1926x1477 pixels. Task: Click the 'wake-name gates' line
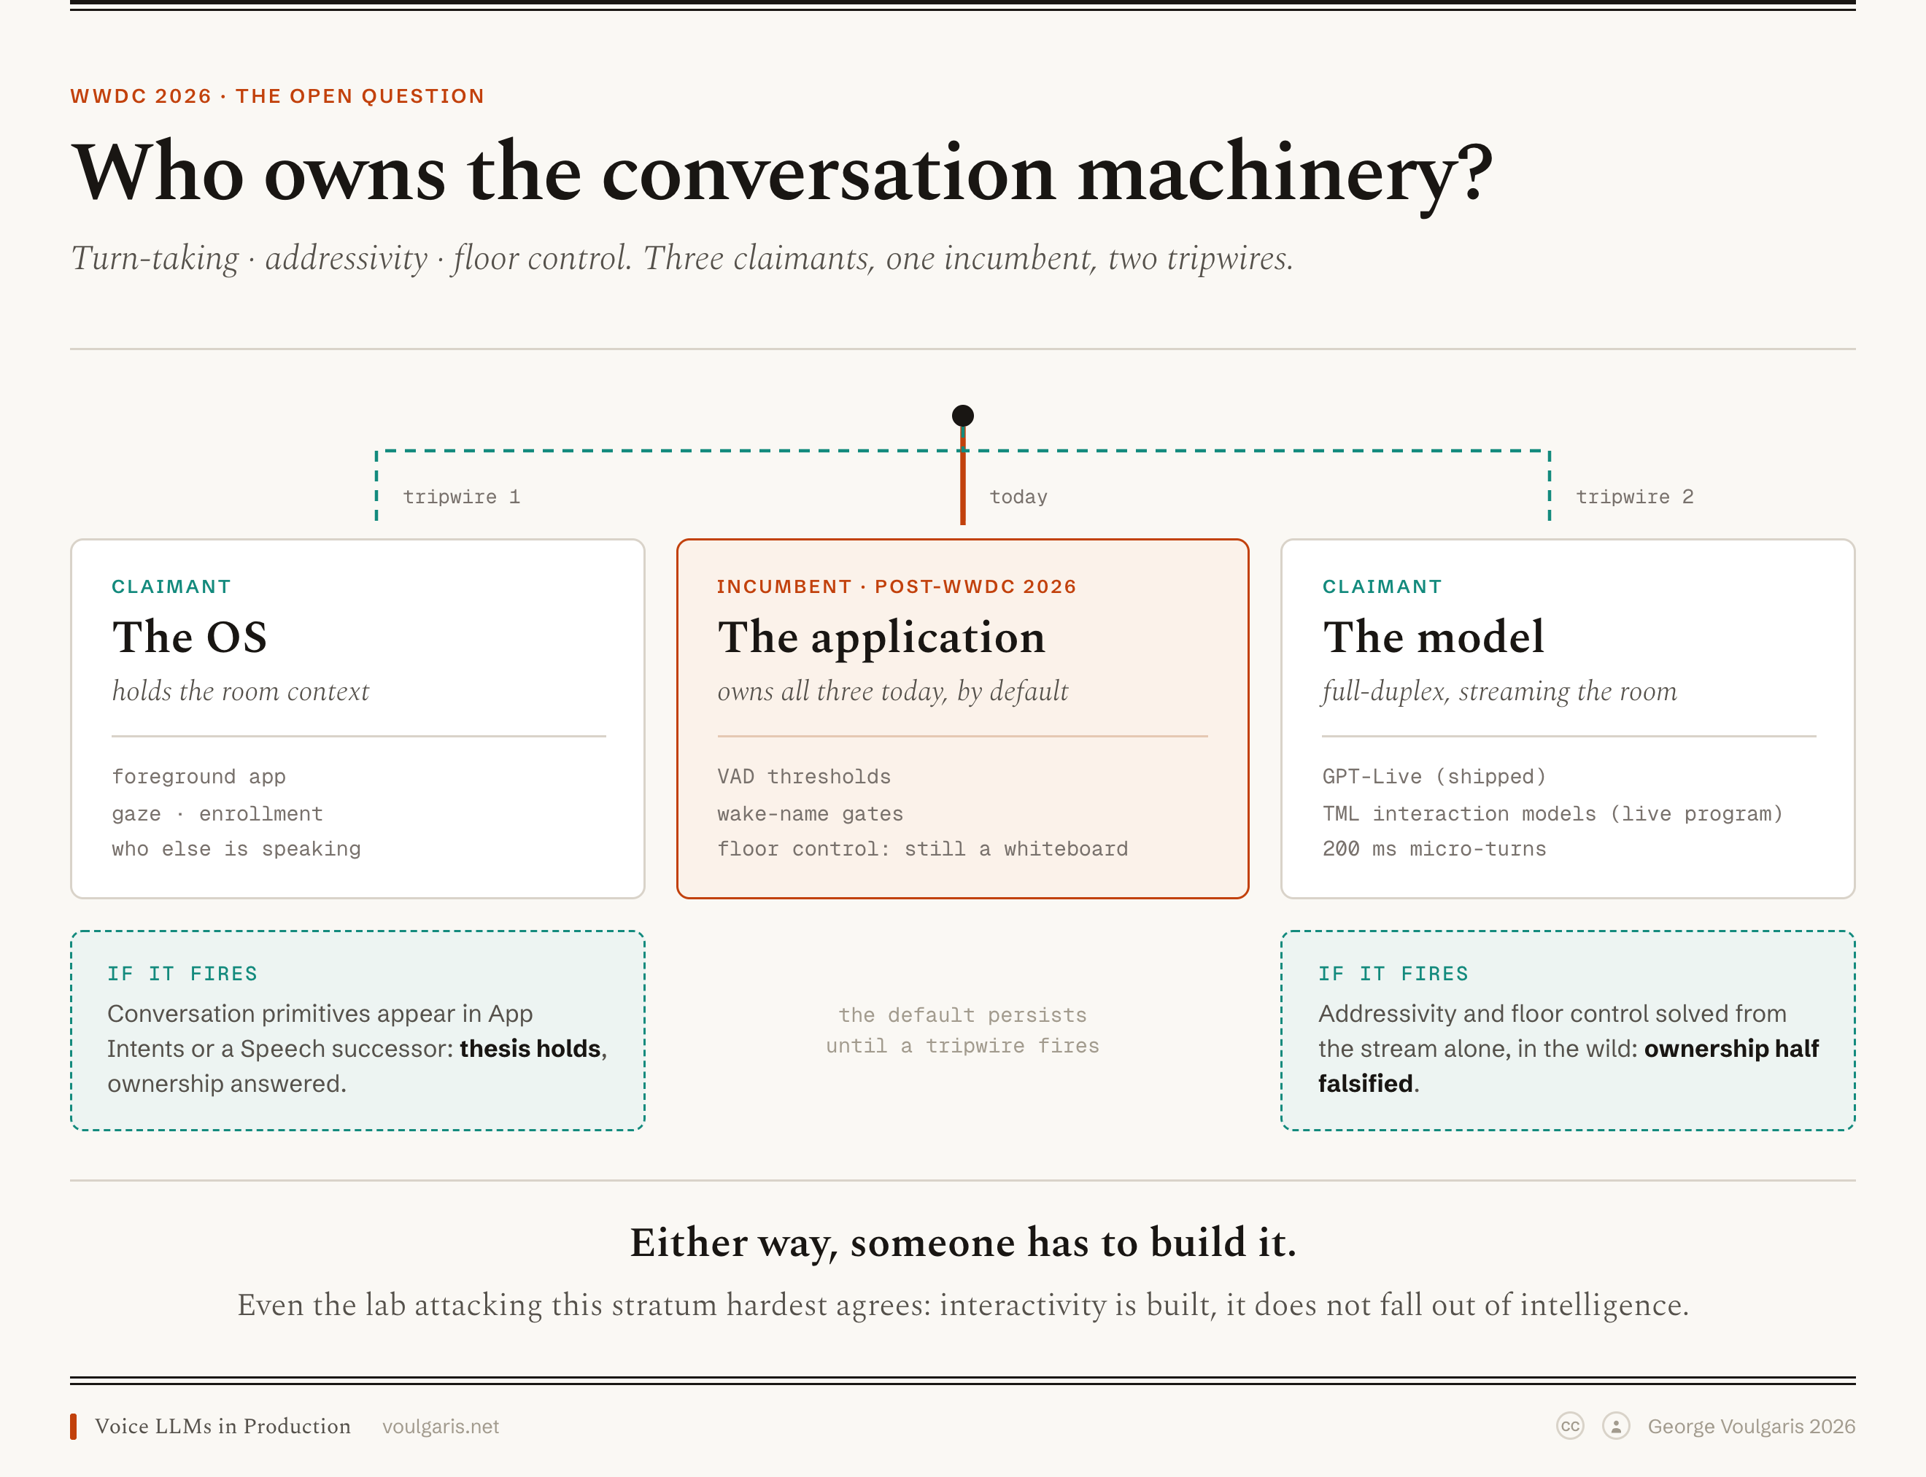point(810,813)
